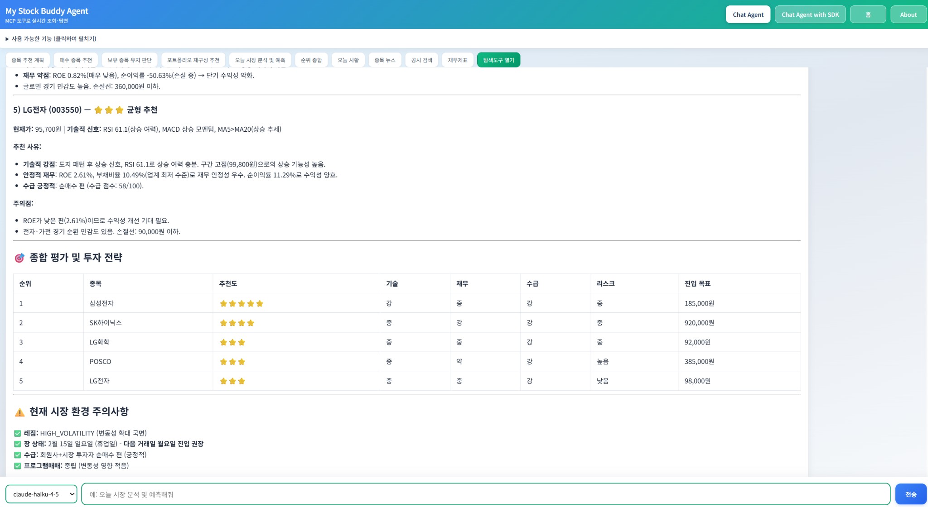Viewport: 928px width, 507px height.
Task: Click the green checkmark next to 레짐
Action: click(x=18, y=433)
